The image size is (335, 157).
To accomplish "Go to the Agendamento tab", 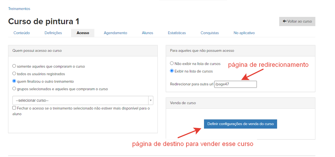I will tap(115, 33).
